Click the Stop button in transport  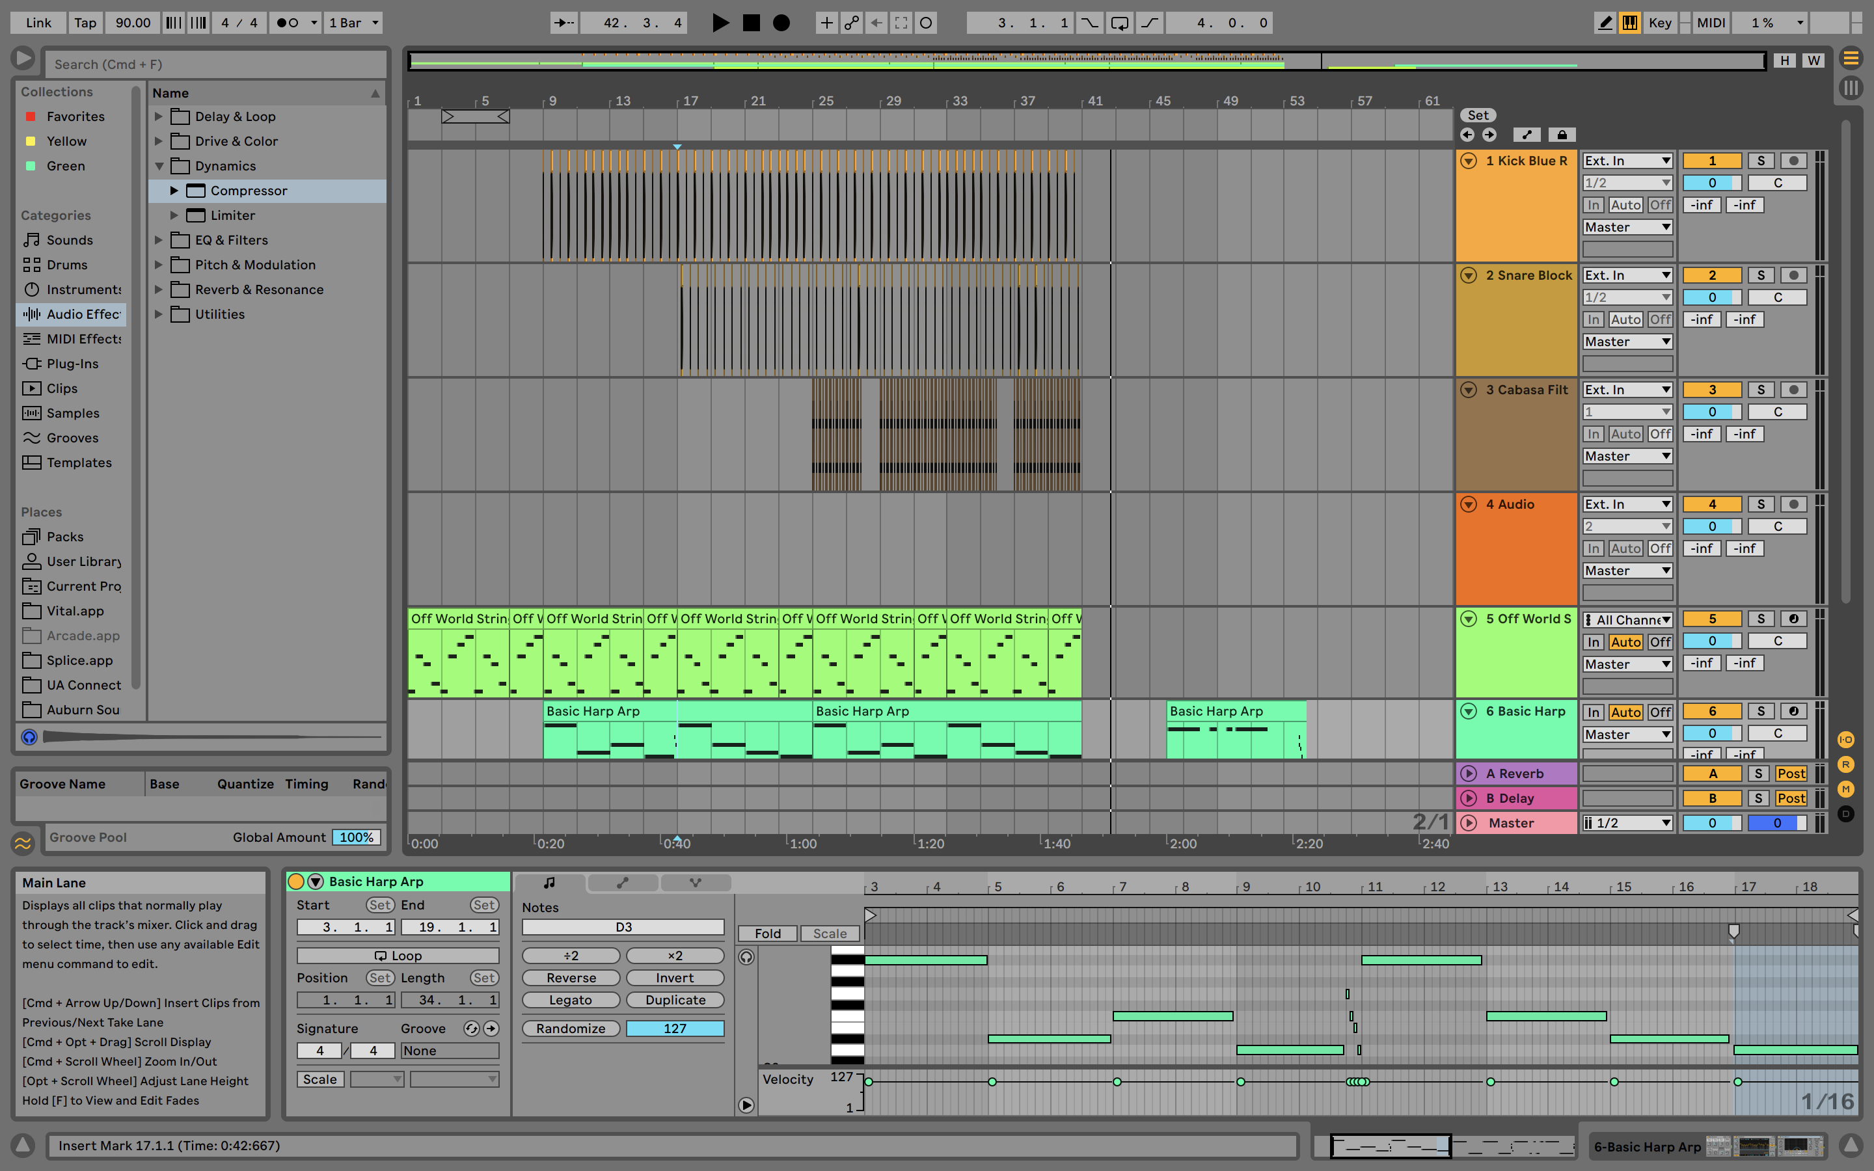pyautogui.click(x=750, y=23)
